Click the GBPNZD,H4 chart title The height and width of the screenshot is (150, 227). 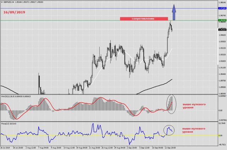coord(10,2)
